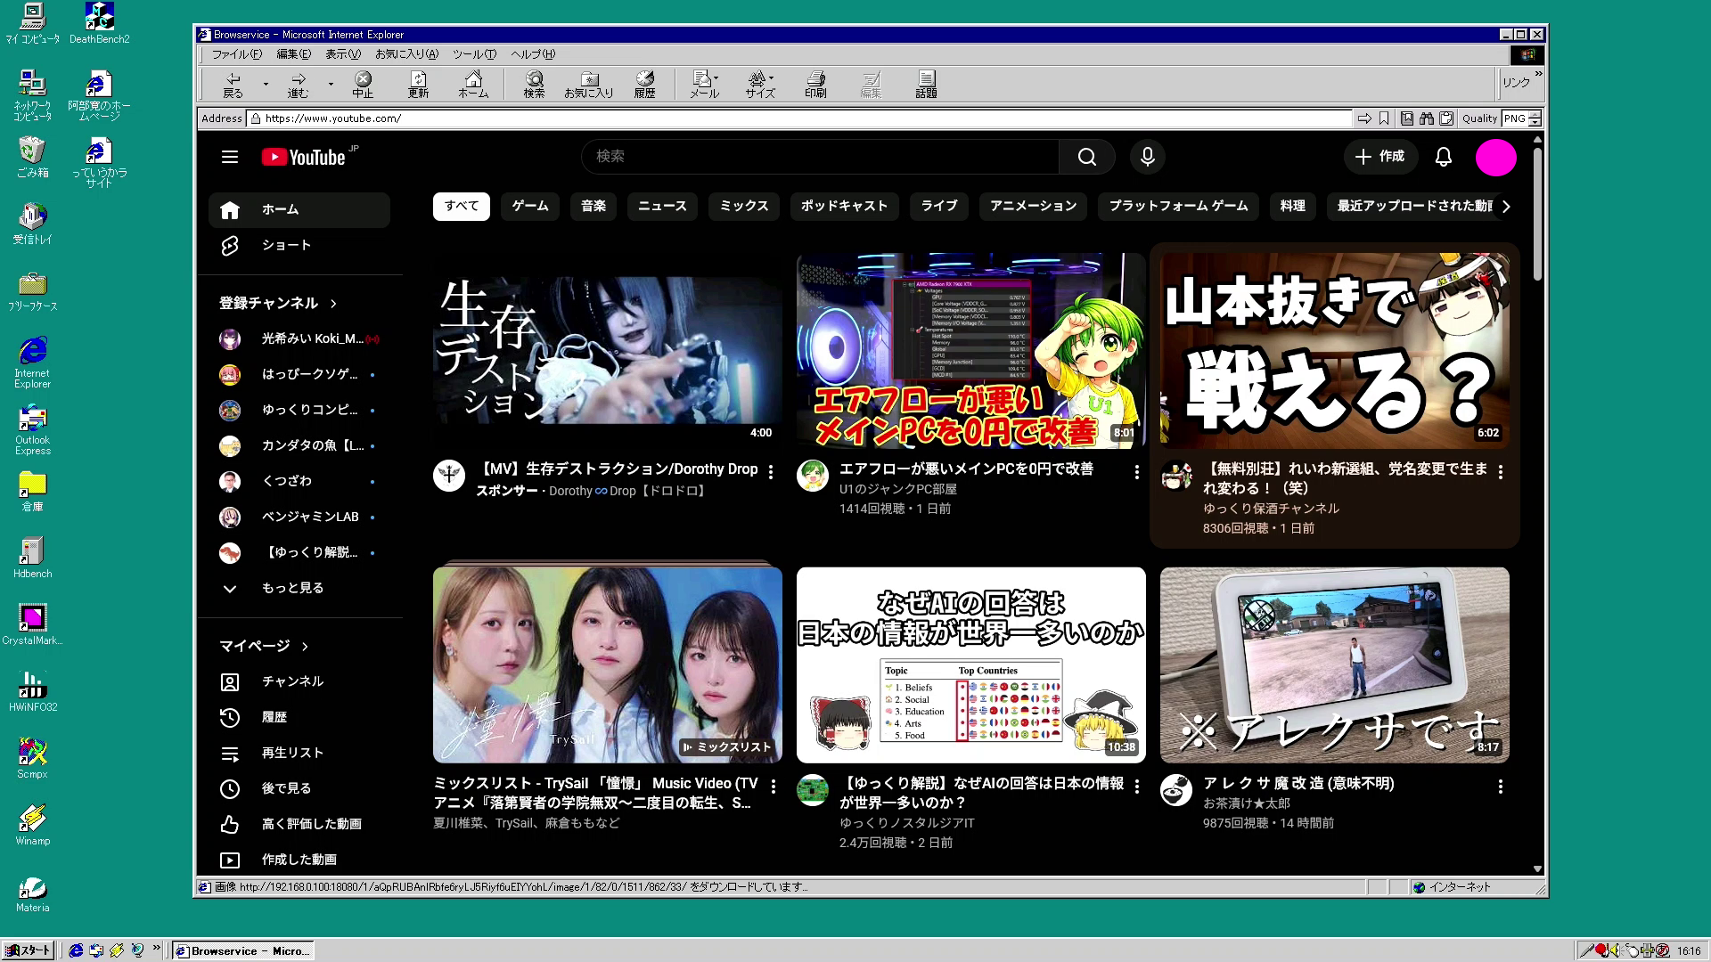This screenshot has height=962, width=1711.
Task: Open the 表示(V) menu
Action: pyautogui.click(x=342, y=54)
